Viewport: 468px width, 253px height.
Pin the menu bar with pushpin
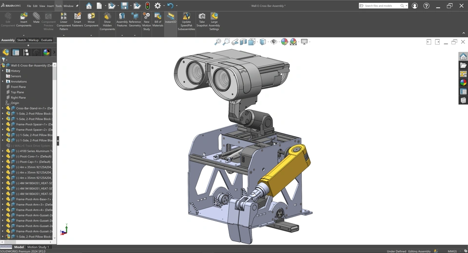78,6
